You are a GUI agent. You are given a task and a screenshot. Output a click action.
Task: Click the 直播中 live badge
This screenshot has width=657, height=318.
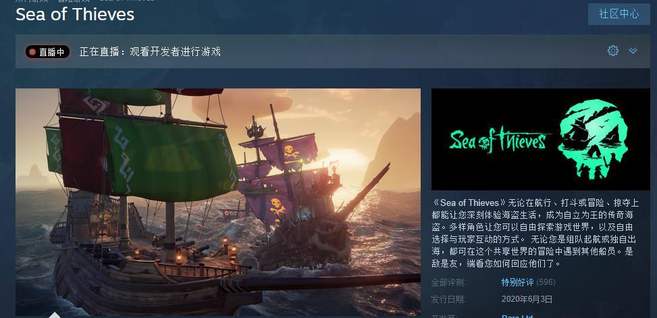tap(47, 52)
